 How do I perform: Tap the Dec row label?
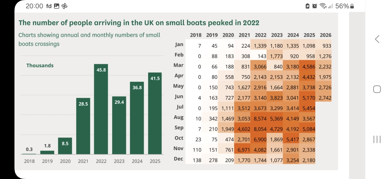[179, 159]
